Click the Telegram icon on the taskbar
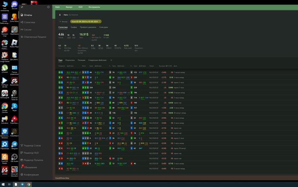298x187 pixels. coord(22,184)
